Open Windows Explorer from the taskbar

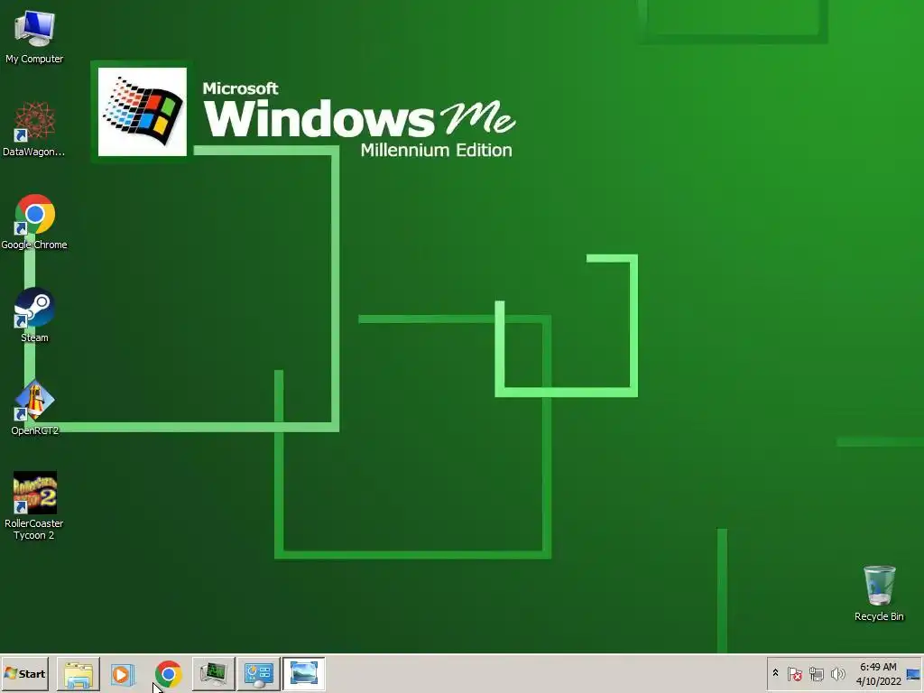coord(79,673)
